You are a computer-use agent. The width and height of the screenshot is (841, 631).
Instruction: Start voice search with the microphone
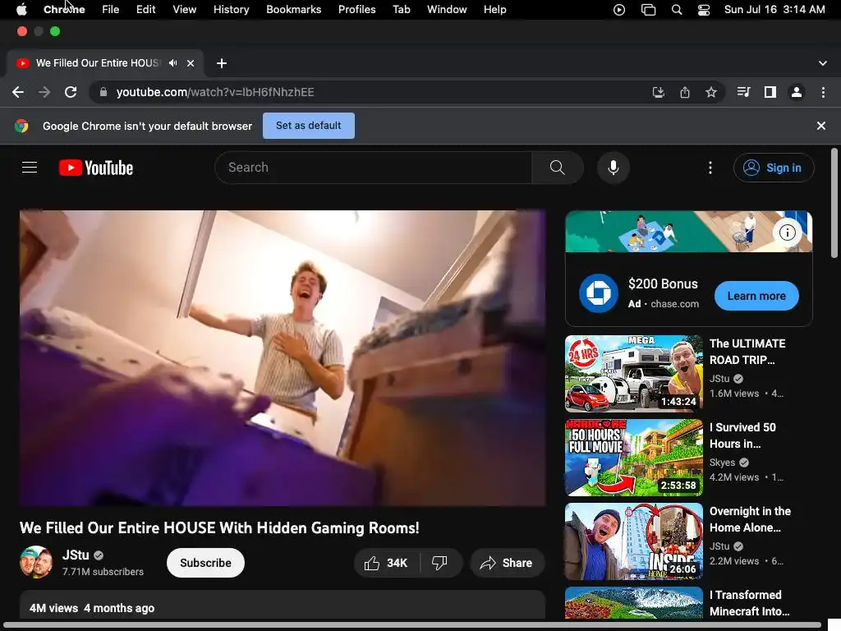(x=613, y=168)
